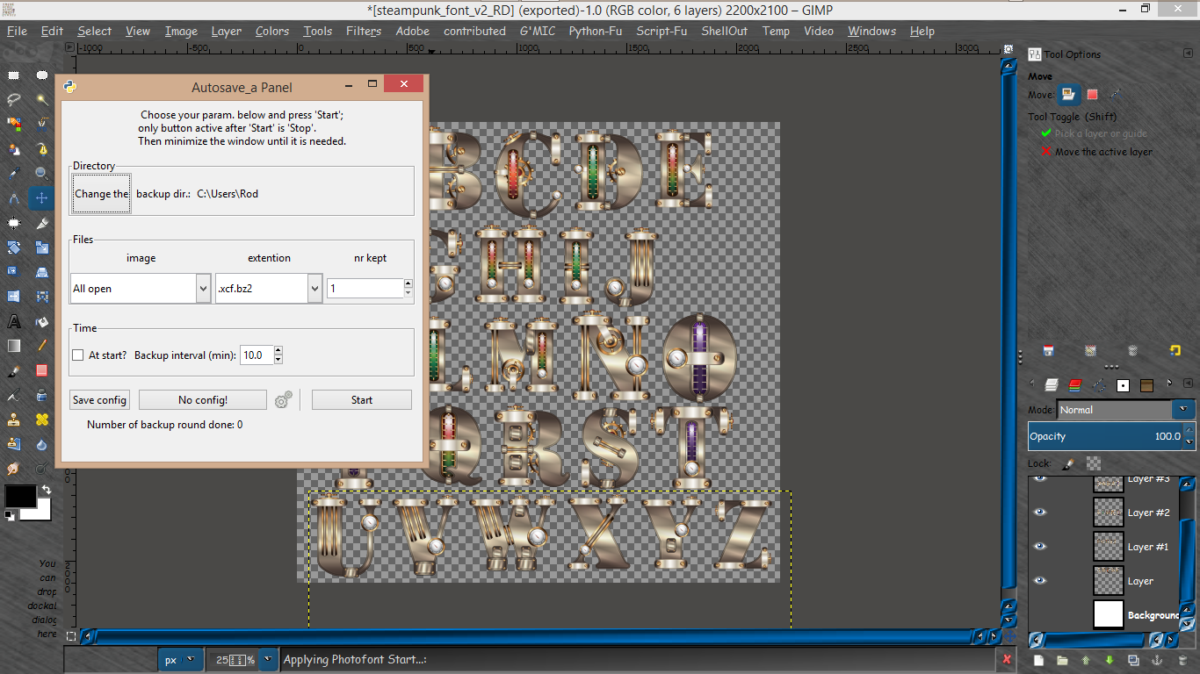
Task: Open the '.xcf.bz2' extension dropdown
Action: click(269, 289)
